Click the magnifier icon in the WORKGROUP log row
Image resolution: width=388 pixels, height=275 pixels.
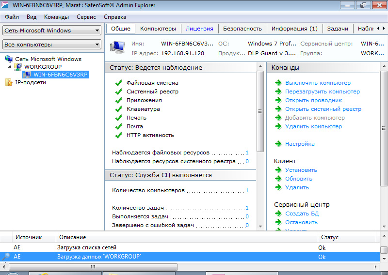[6, 257]
